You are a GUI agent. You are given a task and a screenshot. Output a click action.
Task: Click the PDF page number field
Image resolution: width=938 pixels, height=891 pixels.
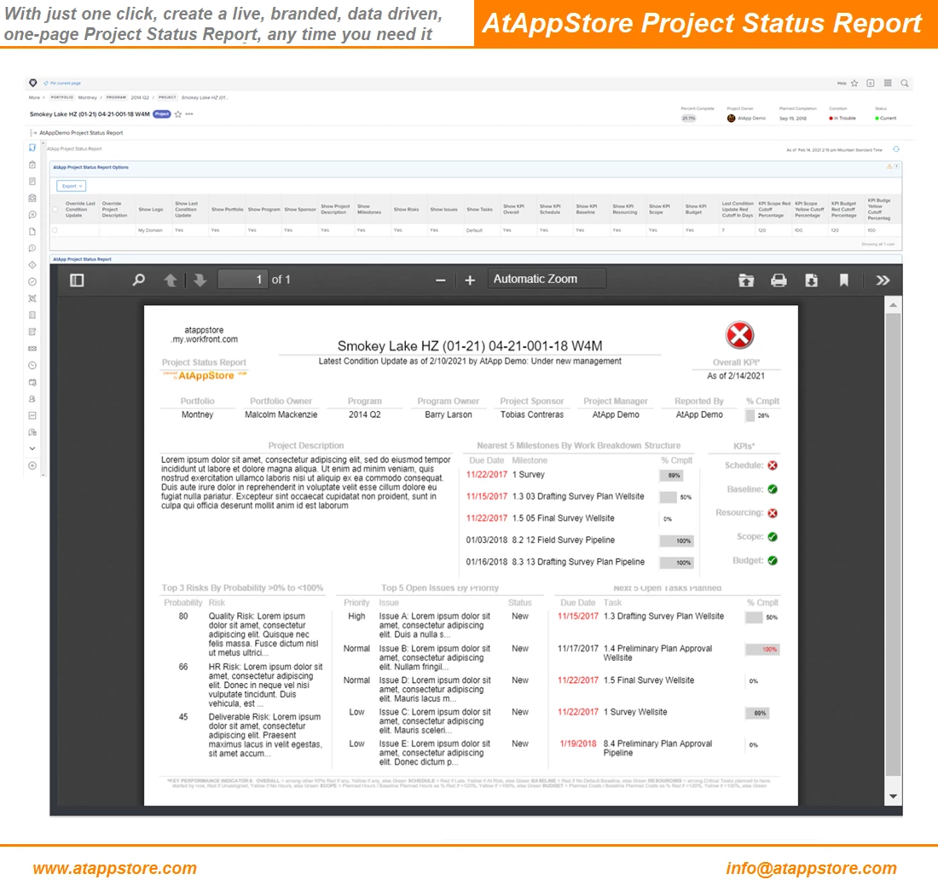pyautogui.click(x=242, y=280)
